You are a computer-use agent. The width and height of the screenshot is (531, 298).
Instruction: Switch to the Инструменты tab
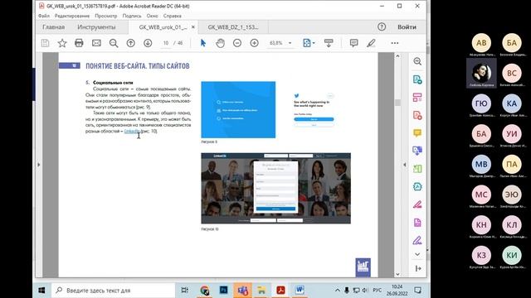point(96,27)
